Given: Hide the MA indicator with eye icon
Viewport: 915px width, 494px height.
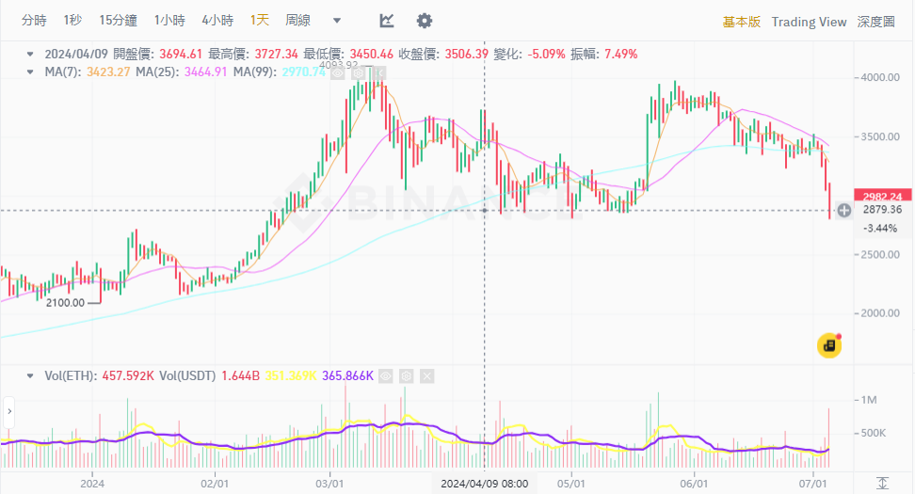Looking at the screenshot, I should [338, 72].
